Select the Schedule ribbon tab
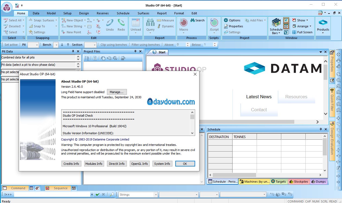Viewport: 342px width, 203px height. (123, 13)
